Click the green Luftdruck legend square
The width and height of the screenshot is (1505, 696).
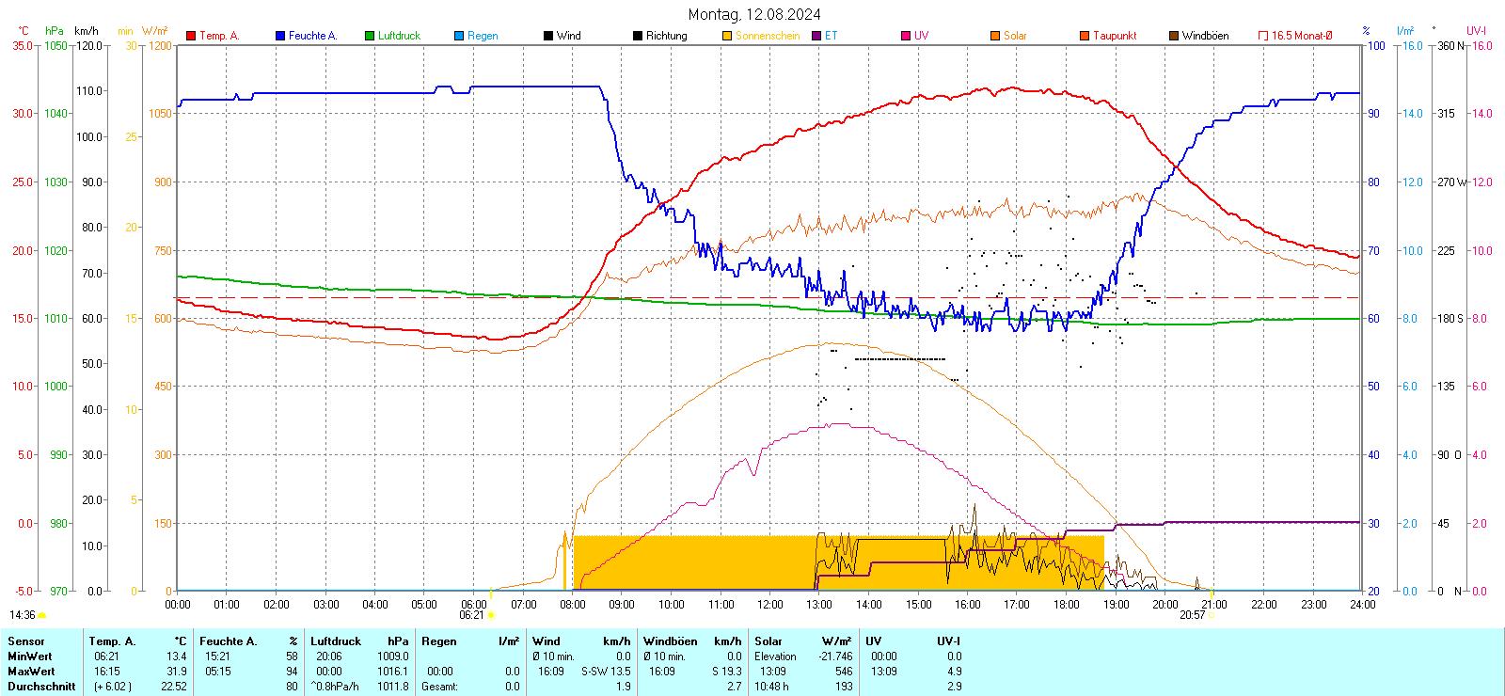(x=370, y=36)
